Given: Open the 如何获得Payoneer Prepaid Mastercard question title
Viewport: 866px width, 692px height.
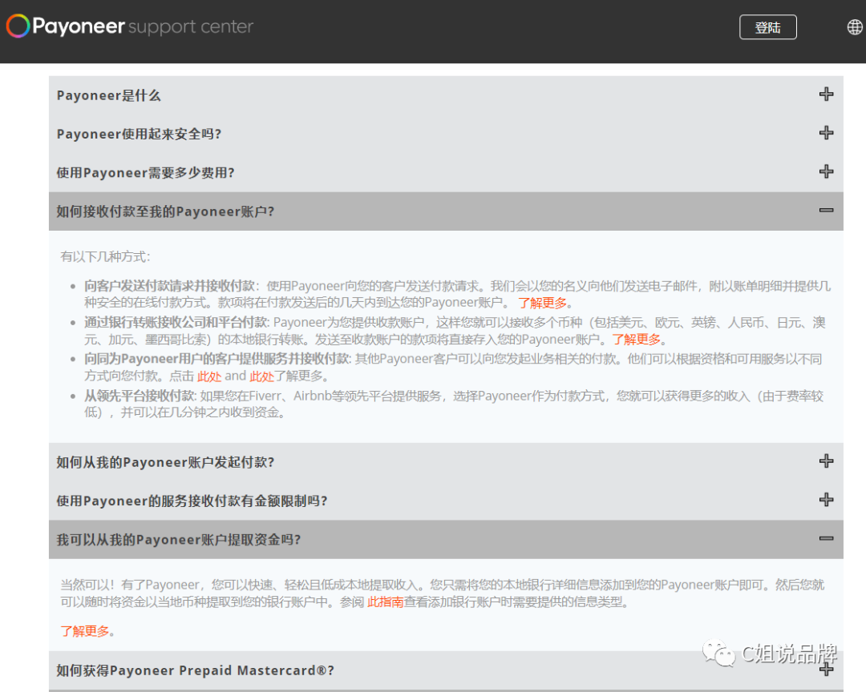Looking at the screenshot, I should [196, 670].
